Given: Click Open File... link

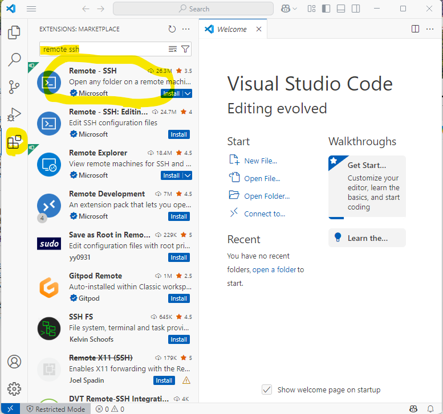Looking at the screenshot, I should [262, 179].
